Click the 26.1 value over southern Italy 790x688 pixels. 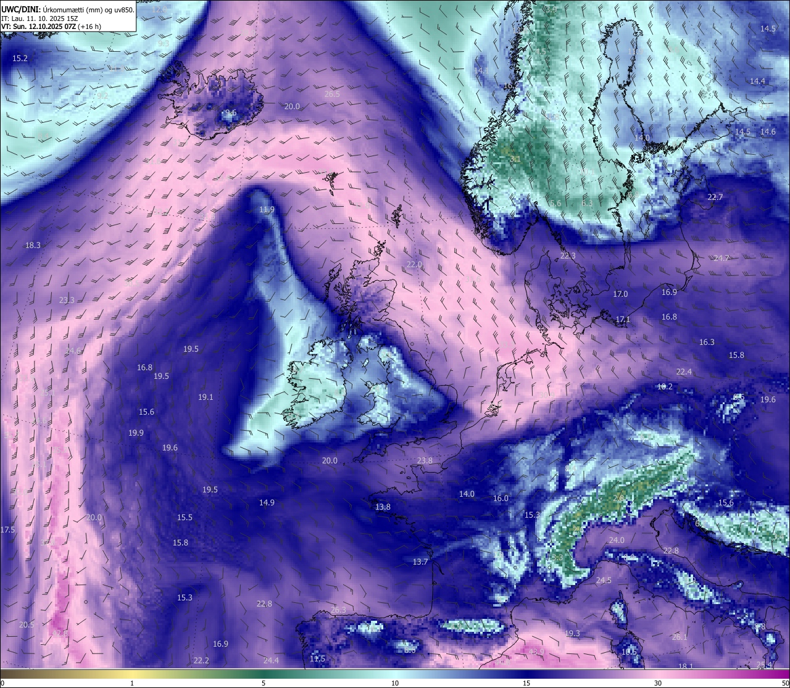tap(680, 637)
